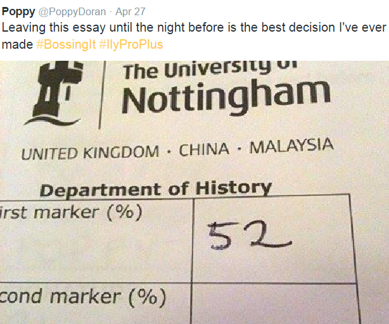Click the dot separator before 'MALAYSIA'
Image resolution: width=389 pixels, height=324 pixels.
click(x=239, y=149)
